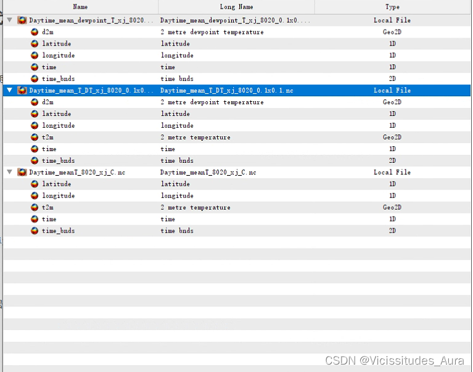Select the Daytime_meanT_8020_xj_C.nc file name
The height and width of the screenshot is (372, 473).
pos(77,172)
